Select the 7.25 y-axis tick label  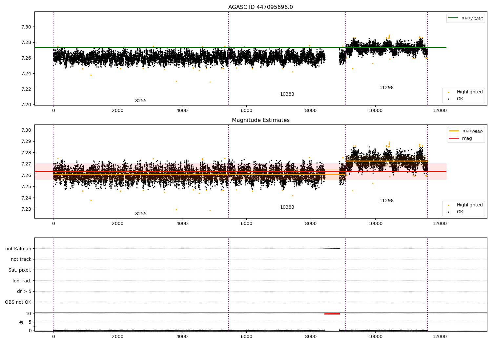(x=26, y=186)
